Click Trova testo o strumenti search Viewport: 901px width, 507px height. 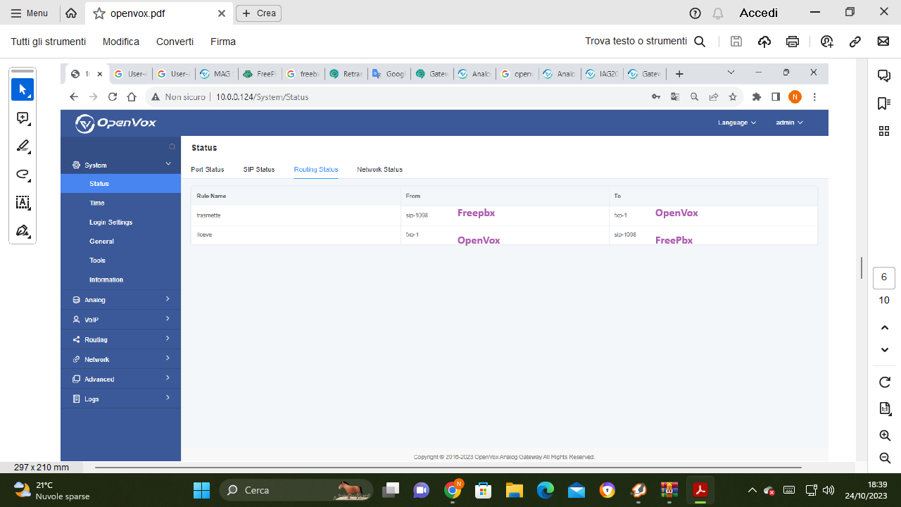[x=645, y=42]
